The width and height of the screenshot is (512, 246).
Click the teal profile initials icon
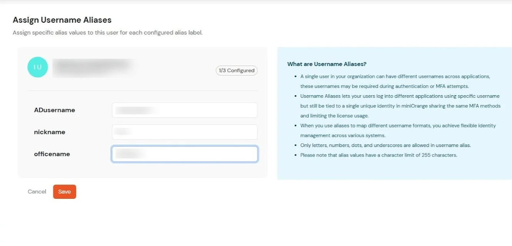37,67
